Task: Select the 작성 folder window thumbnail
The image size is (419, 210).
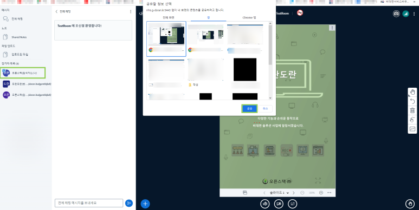Action: 205,73
